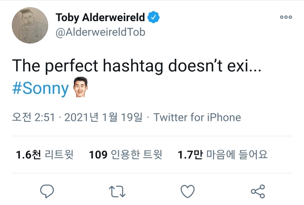
Task: Click the 오전 2:51 timestamp
Action: tap(34, 117)
